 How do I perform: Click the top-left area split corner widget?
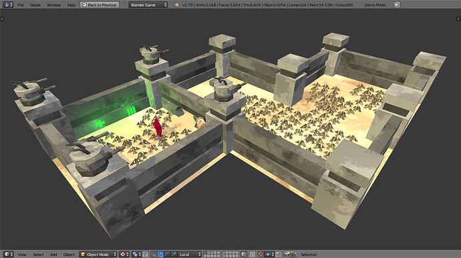(2, 19)
